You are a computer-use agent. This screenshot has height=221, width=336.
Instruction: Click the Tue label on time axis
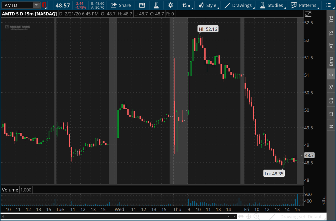pos(60,210)
